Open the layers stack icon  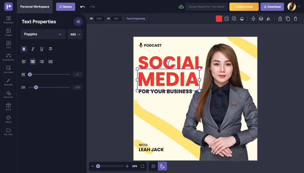[x=261, y=19]
